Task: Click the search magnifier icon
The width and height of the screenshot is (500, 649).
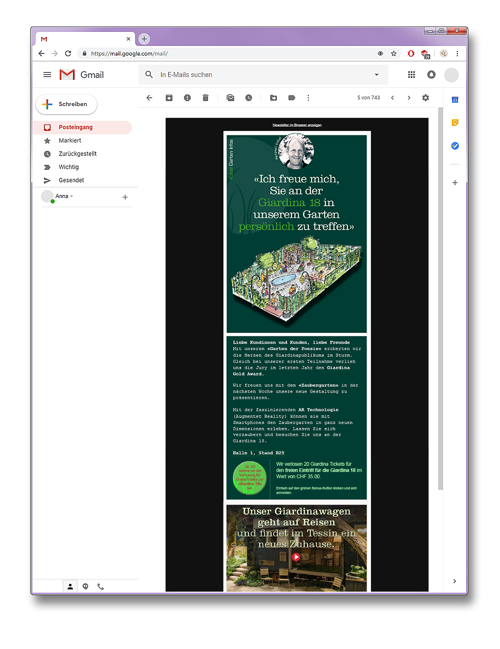Action: coord(149,75)
